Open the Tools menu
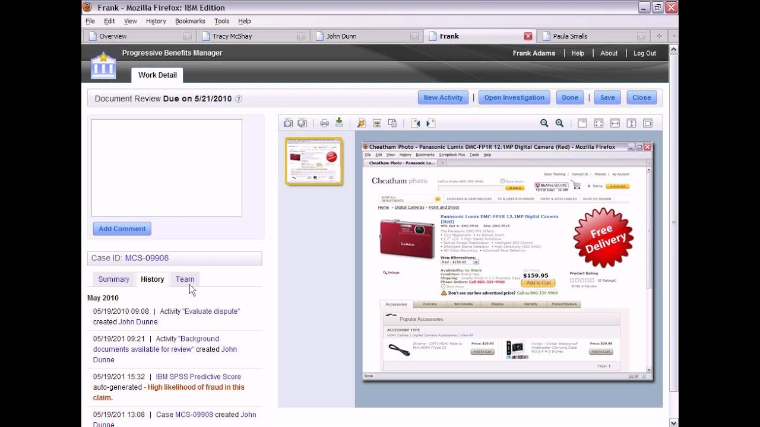Viewport: 760px width, 427px height. pyautogui.click(x=222, y=21)
